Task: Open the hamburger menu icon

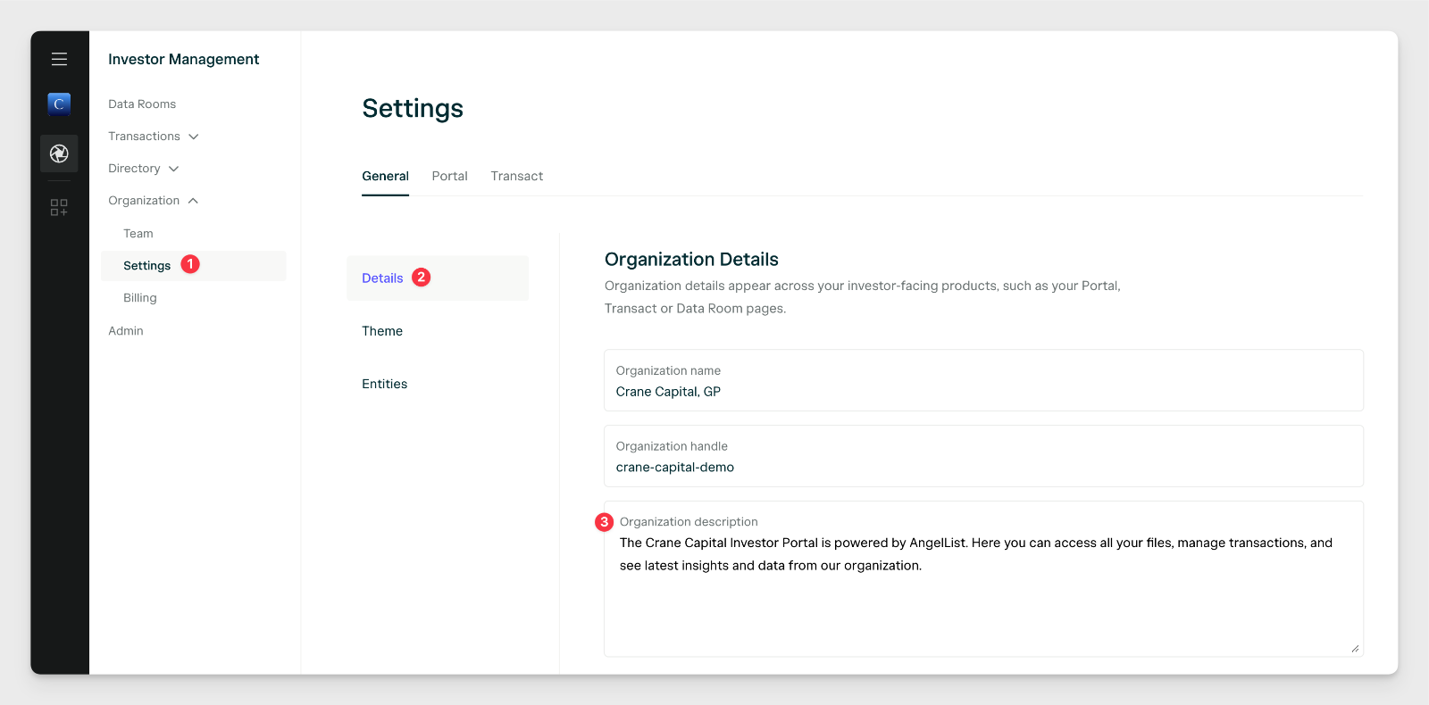Action: [x=59, y=59]
